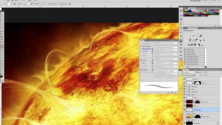Click the lock icon beside Transfer

pos(152,60)
